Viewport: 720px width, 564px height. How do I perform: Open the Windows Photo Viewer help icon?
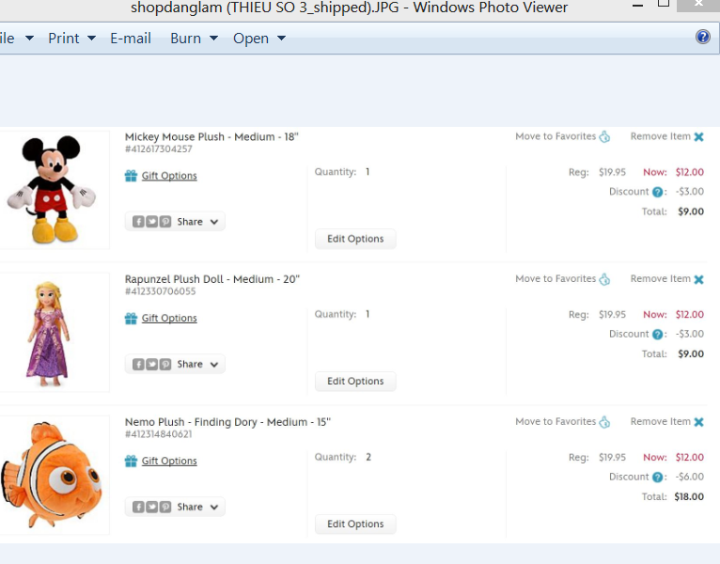tap(702, 38)
